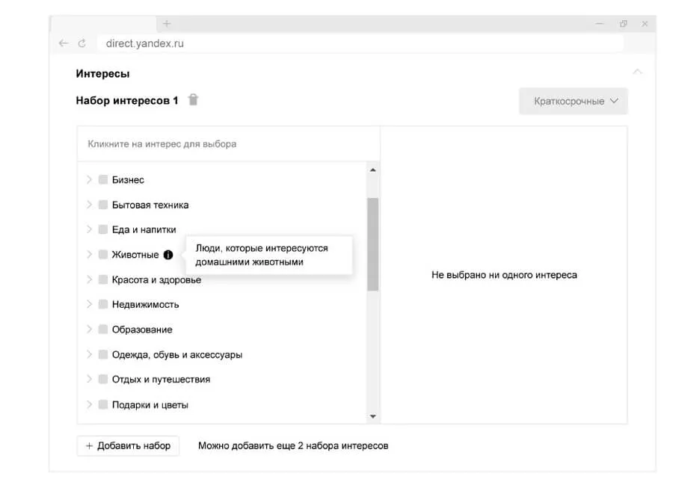Viewport: 673px width, 482px height.
Task: Expand the Бытовая техника category
Action: coord(89,205)
